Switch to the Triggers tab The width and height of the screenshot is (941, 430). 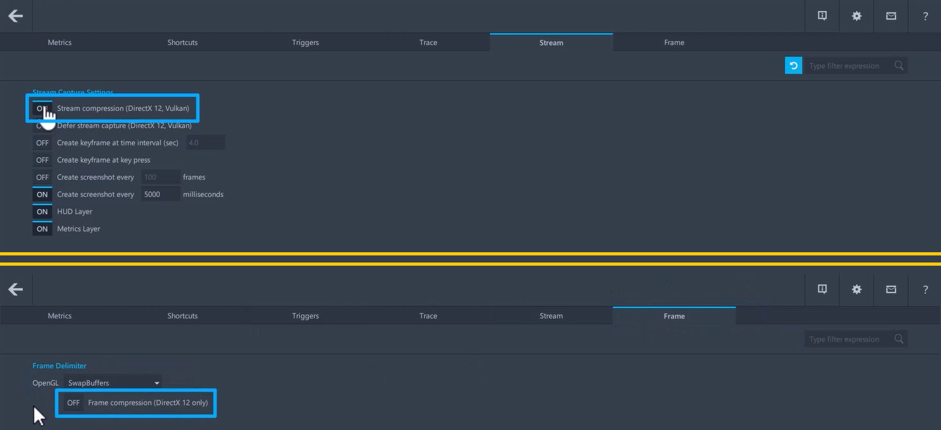[305, 42]
